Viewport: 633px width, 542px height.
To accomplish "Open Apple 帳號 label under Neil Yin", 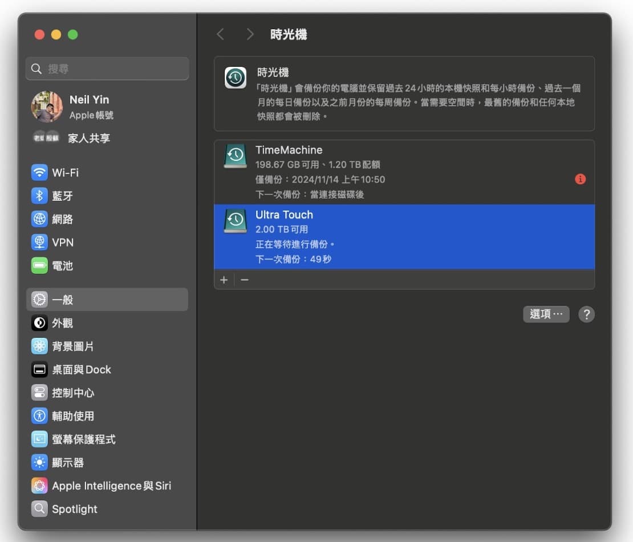I will pyautogui.click(x=91, y=115).
